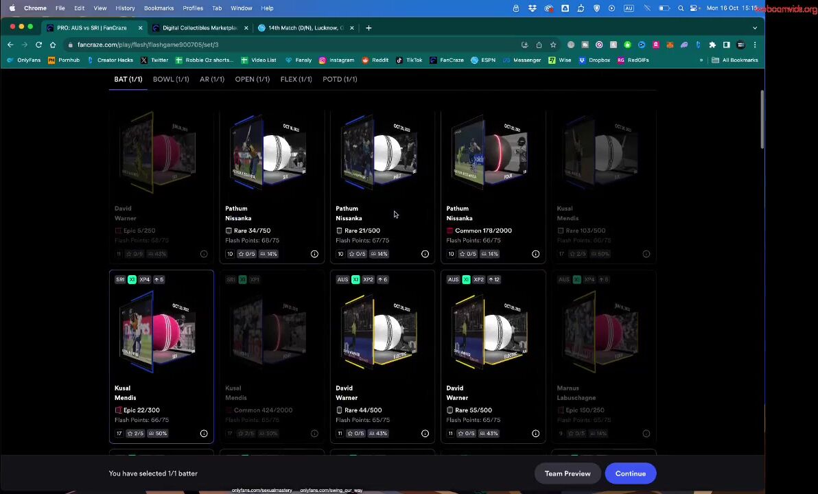
Task: Click the page vertical scrollbar
Action: click(x=762, y=120)
